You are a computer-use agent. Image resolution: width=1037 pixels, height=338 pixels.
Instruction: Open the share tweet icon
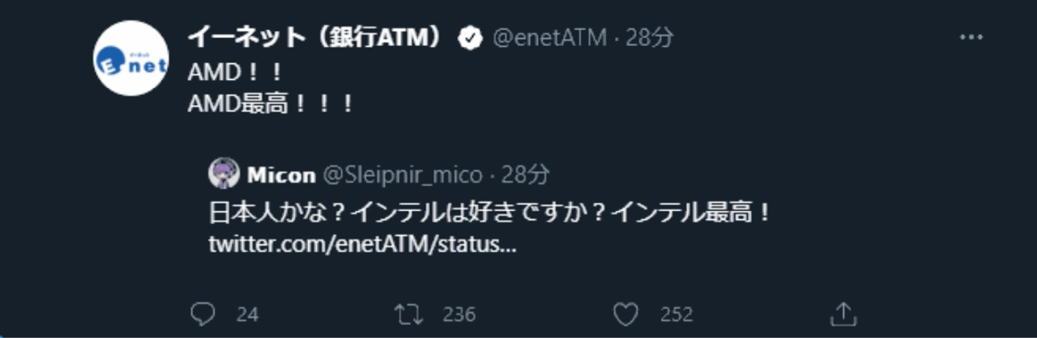pyautogui.click(x=844, y=314)
